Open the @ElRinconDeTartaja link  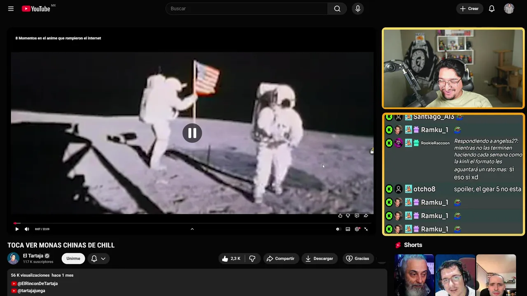37,284
